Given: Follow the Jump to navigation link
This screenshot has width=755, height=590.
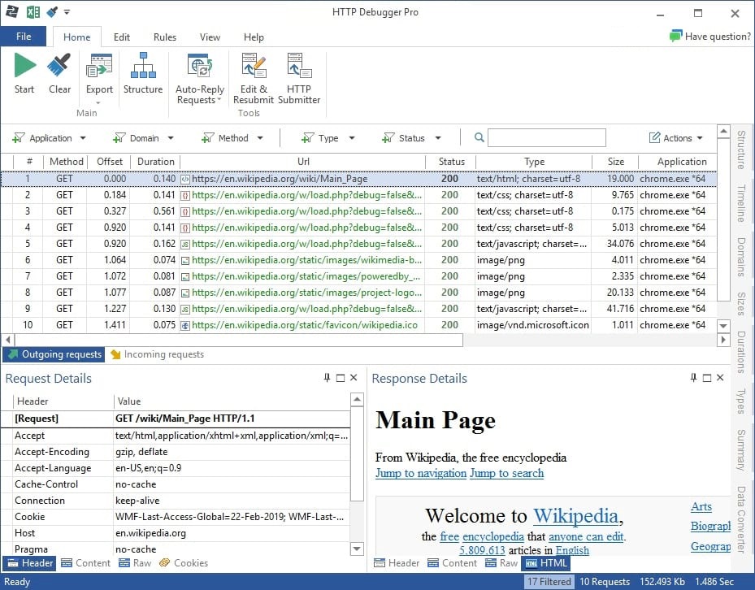Looking at the screenshot, I should click(x=420, y=473).
